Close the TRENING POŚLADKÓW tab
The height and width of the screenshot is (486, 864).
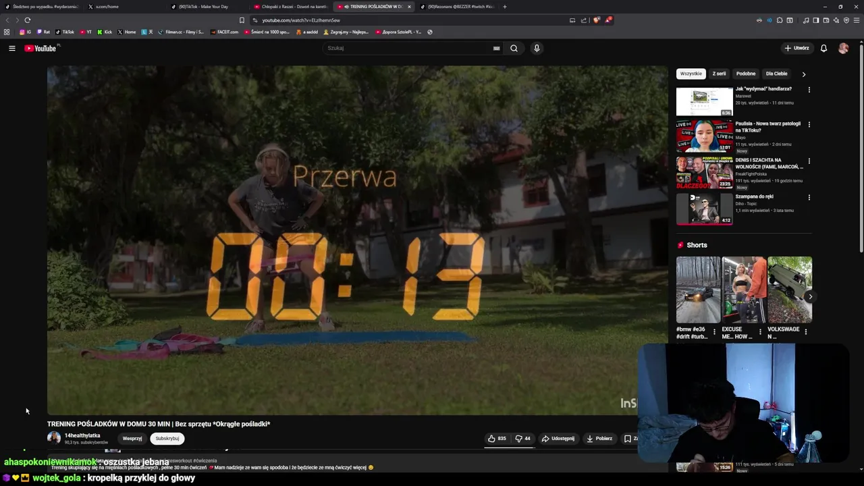coord(409,7)
